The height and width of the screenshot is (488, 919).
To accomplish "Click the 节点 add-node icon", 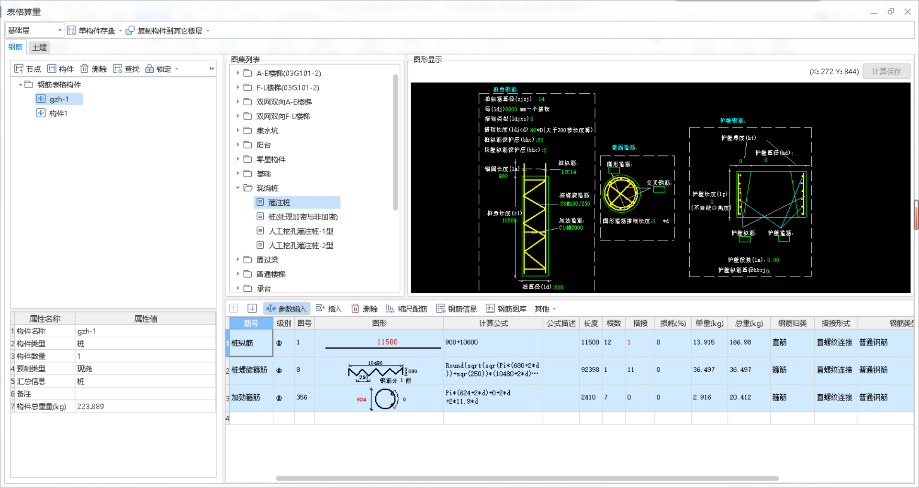I will 19,69.
